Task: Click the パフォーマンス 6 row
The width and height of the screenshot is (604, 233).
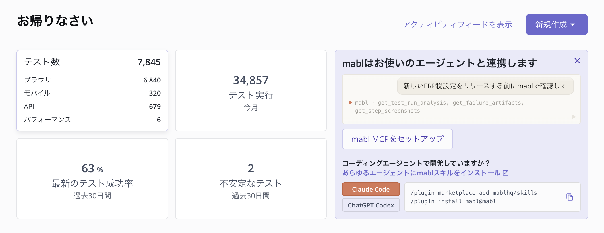Action: click(x=92, y=120)
